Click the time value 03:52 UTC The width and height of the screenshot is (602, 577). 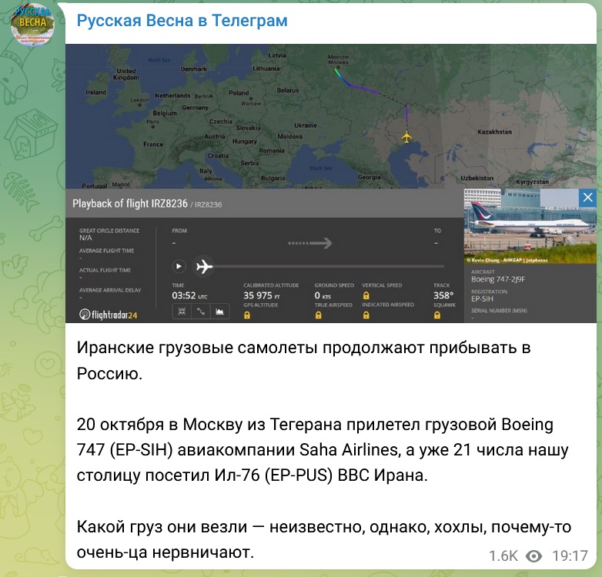pos(189,295)
